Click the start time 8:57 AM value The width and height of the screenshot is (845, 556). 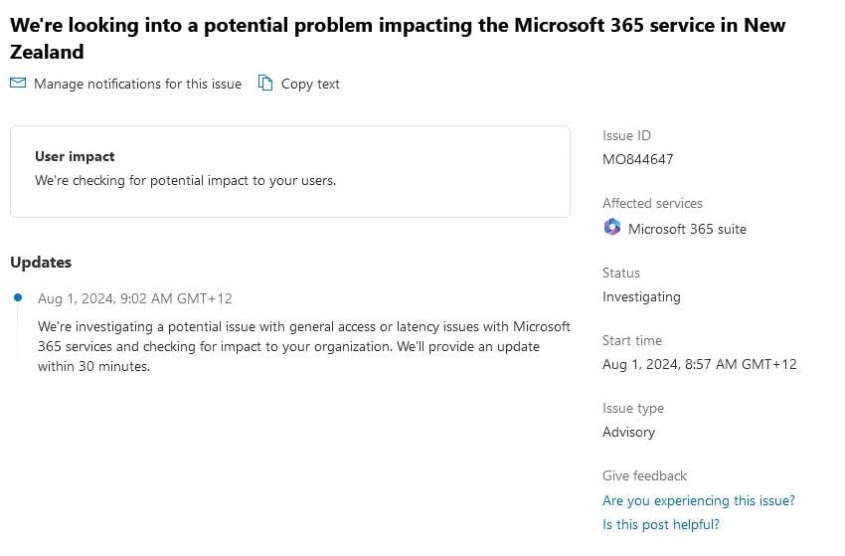(699, 364)
